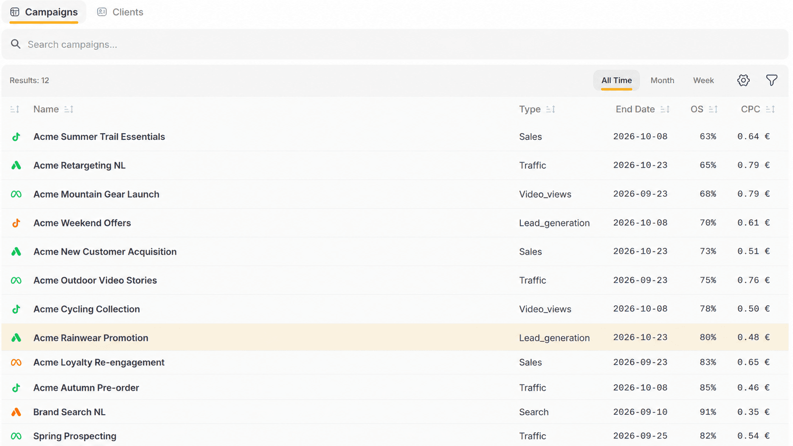Click the Google Ads icon for Acme New Customer Acquisition
The width and height of the screenshot is (793, 446).
[16, 252]
